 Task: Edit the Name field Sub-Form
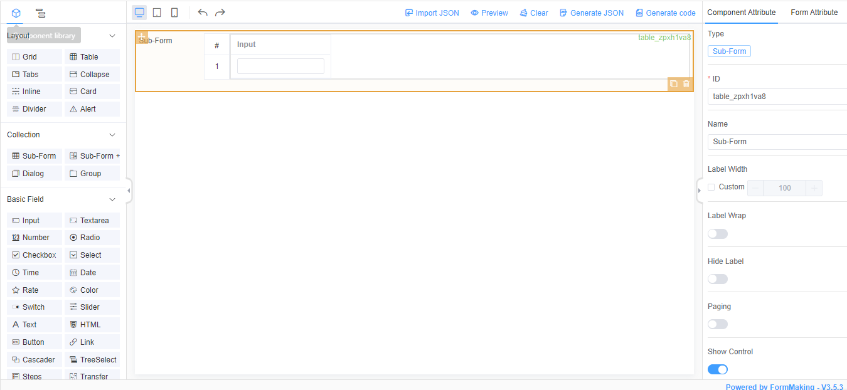(x=777, y=142)
